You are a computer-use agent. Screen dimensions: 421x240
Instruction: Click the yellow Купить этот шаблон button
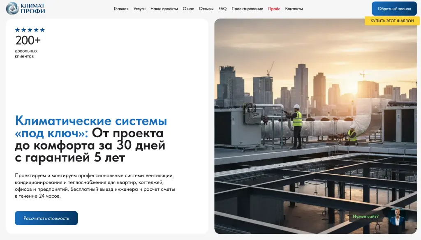[x=392, y=21]
